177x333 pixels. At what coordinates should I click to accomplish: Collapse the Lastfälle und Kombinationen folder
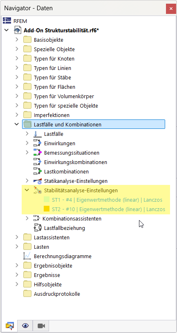pyautogui.click(x=16, y=124)
